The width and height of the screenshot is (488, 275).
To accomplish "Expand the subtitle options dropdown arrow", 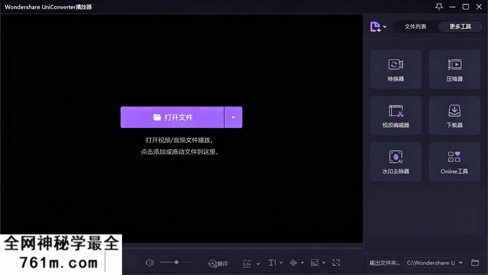I will [x=281, y=263].
